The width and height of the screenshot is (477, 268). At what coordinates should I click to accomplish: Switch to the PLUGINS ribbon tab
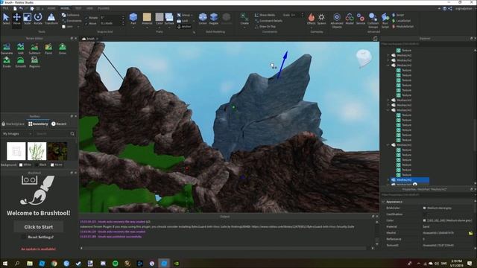pyautogui.click(x=104, y=8)
